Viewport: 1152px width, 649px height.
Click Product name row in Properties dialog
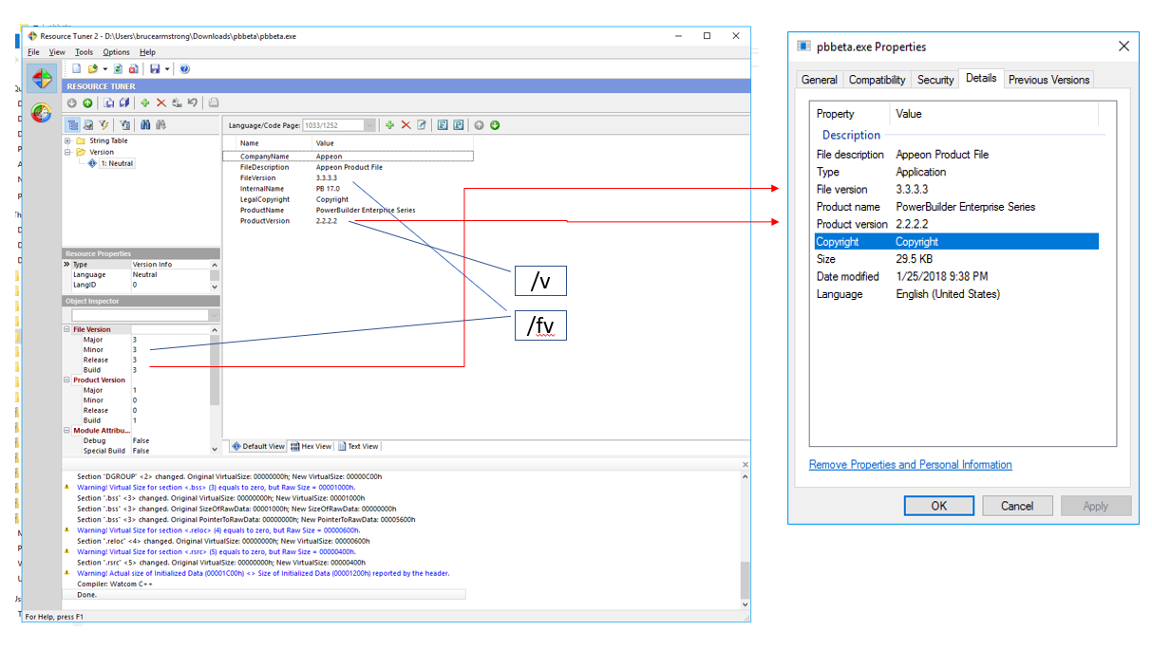click(956, 207)
